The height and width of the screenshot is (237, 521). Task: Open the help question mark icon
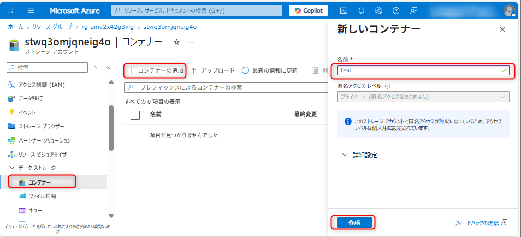[x=396, y=10]
